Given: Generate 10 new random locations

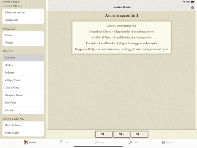Looking at the screenshot, I should (140, 134).
